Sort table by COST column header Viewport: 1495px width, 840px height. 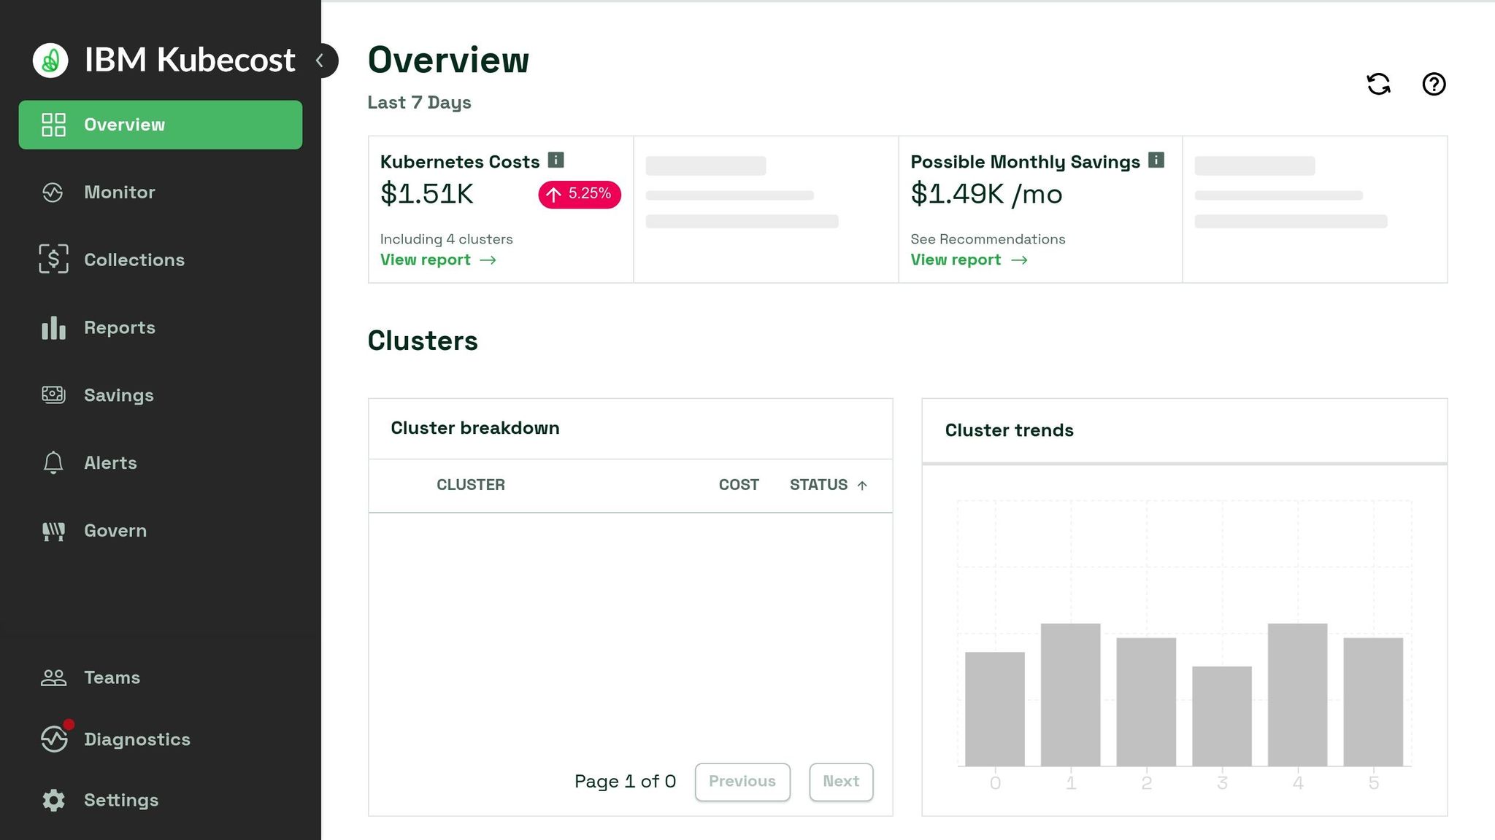point(738,485)
